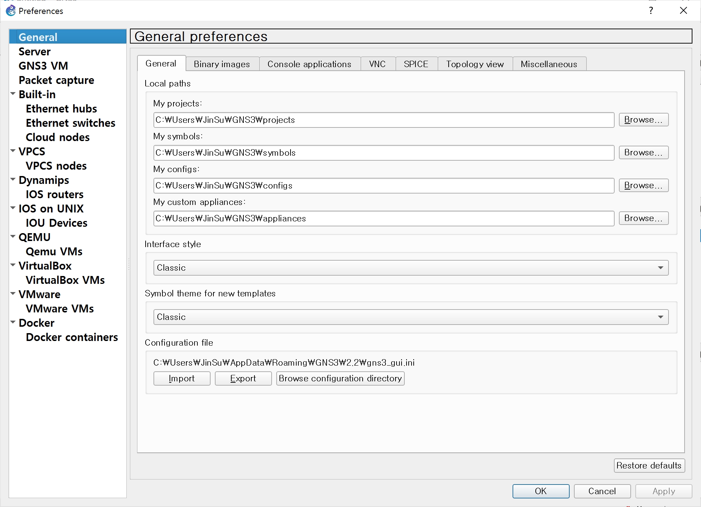Viewport: 701px width, 507px height.
Task: Open IOS routers settings
Action: (55, 195)
